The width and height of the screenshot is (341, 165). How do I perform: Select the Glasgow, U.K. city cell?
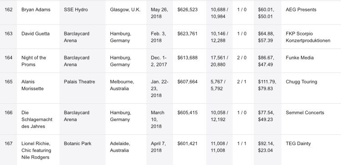coord(125,10)
